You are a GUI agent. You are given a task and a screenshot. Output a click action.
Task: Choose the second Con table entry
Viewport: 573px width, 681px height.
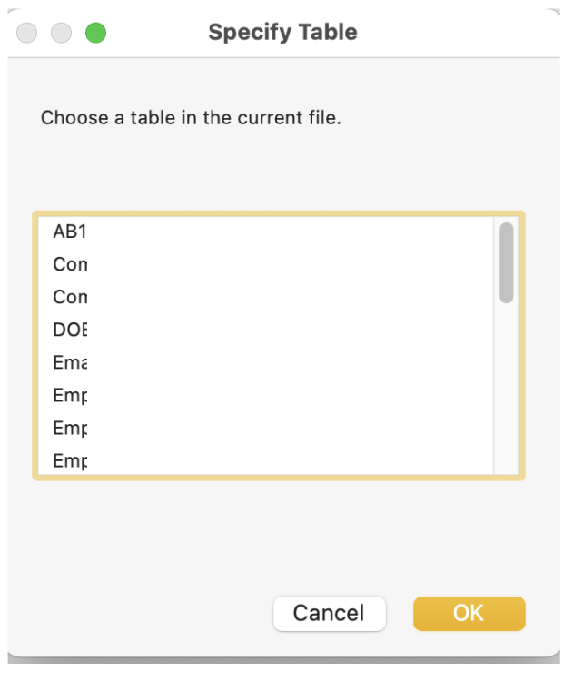tap(70, 297)
